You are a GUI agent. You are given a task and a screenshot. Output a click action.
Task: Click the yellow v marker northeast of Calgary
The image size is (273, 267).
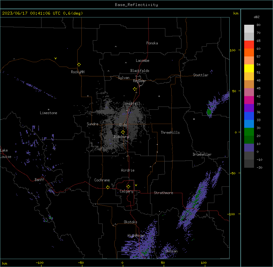coord(136,185)
